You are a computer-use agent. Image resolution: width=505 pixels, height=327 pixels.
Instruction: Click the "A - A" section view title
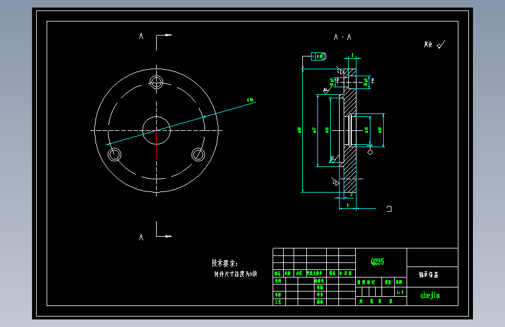(342, 37)
